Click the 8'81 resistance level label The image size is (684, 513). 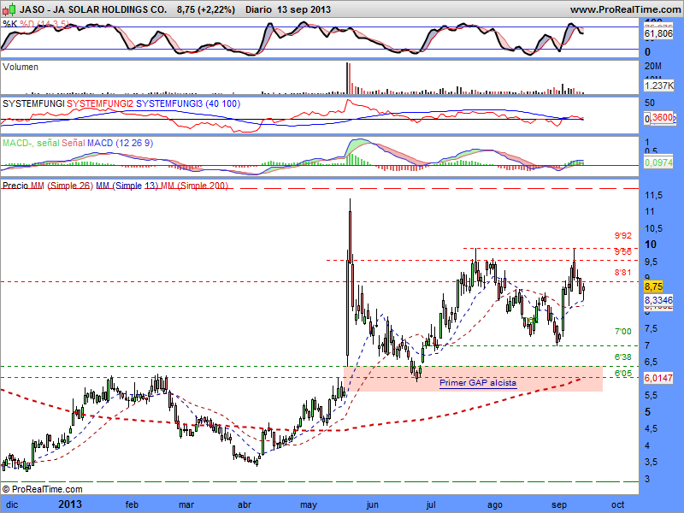tap(623, 273)
